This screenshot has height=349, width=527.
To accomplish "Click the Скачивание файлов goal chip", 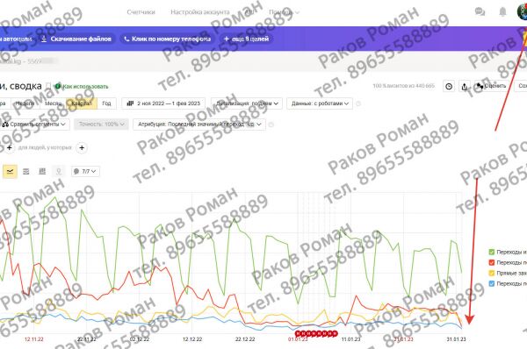I will click(76, 39).
